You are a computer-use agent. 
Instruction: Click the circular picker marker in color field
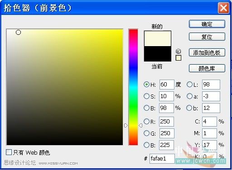pos(18,32)
